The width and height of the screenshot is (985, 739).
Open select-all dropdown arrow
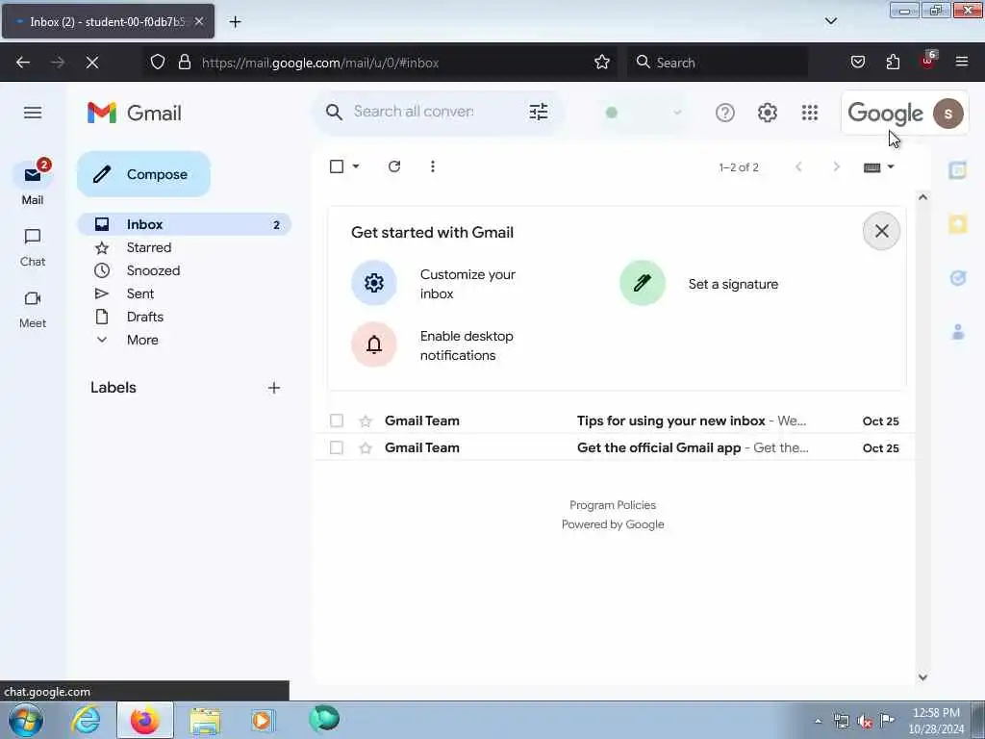pos(356,166)
